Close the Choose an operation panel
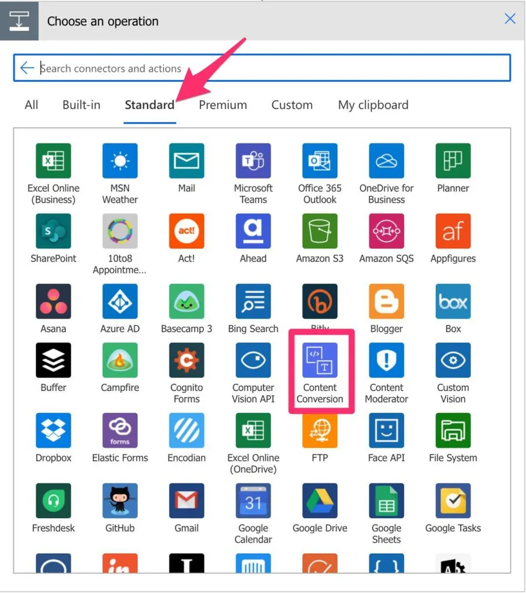 [510, 19]
